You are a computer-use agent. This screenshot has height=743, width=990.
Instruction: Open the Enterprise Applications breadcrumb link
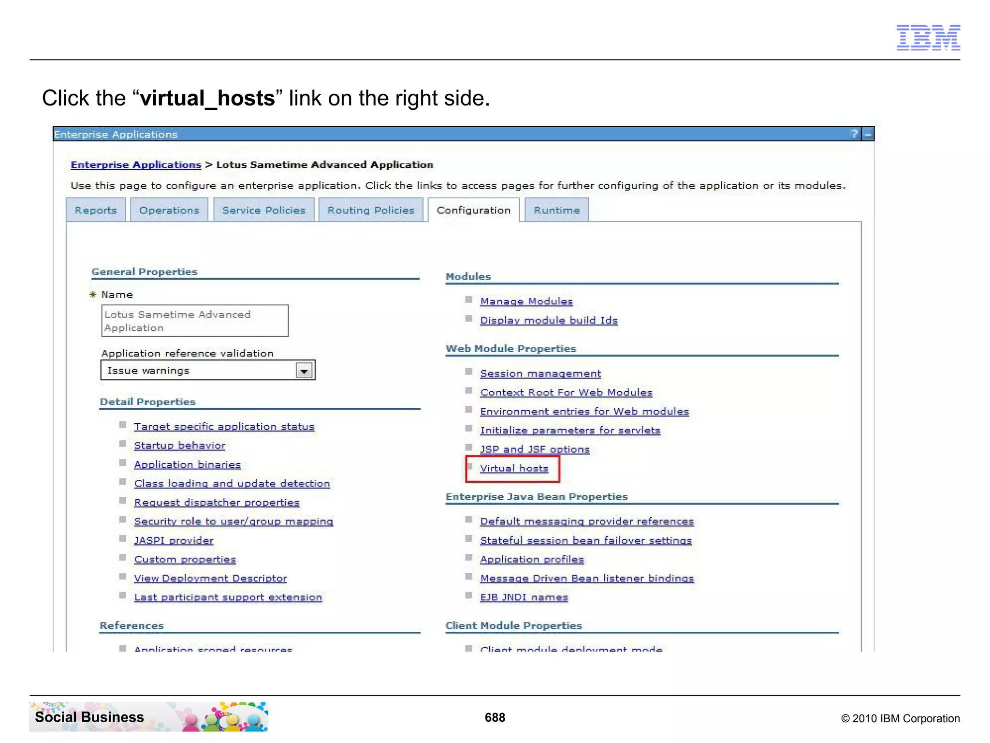136,165
